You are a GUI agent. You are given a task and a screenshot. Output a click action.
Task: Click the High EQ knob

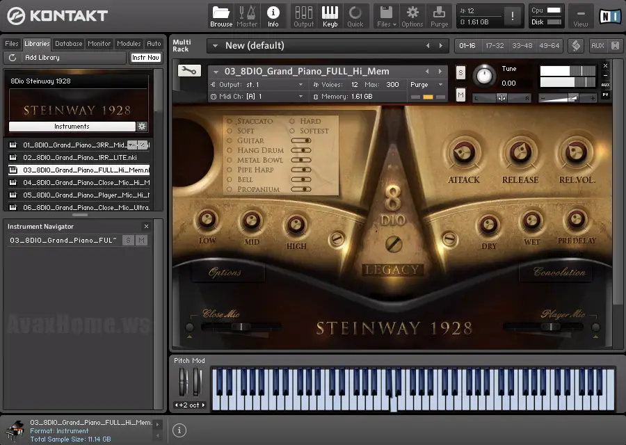[296, 225]
